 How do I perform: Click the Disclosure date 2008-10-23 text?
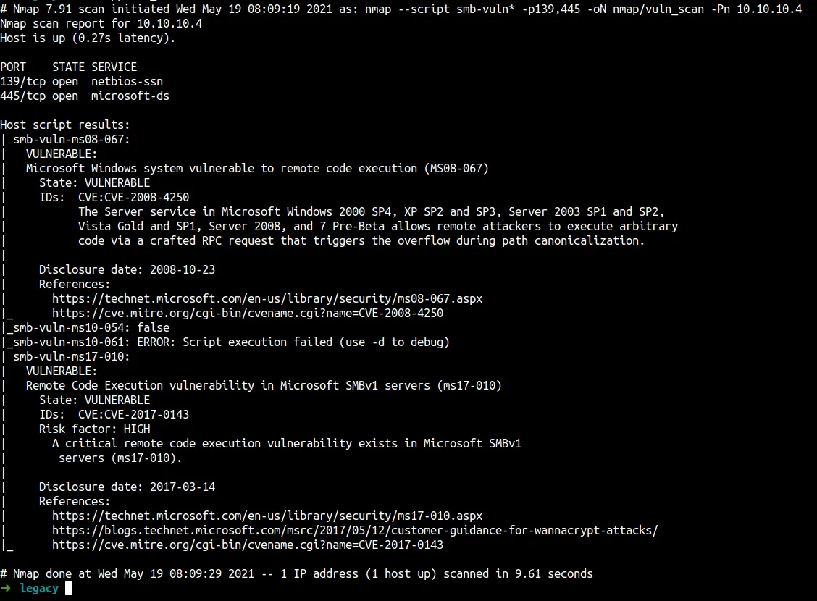point(127,269)
